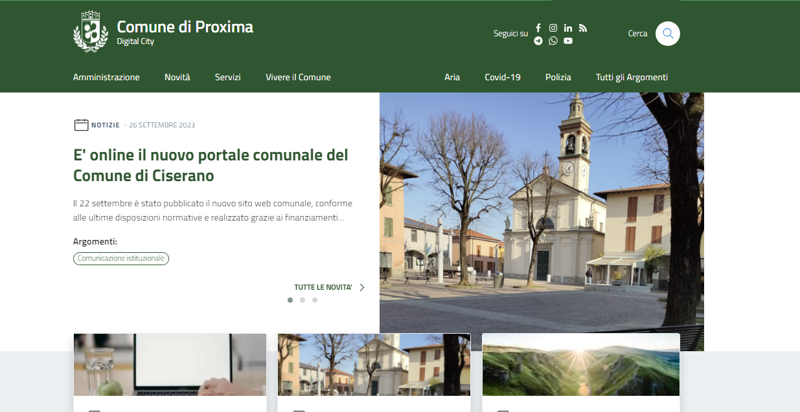The width and height of the screenshot is (800, 412).
Task: Open the WhatsApp social icon
Action: [553, 41]
